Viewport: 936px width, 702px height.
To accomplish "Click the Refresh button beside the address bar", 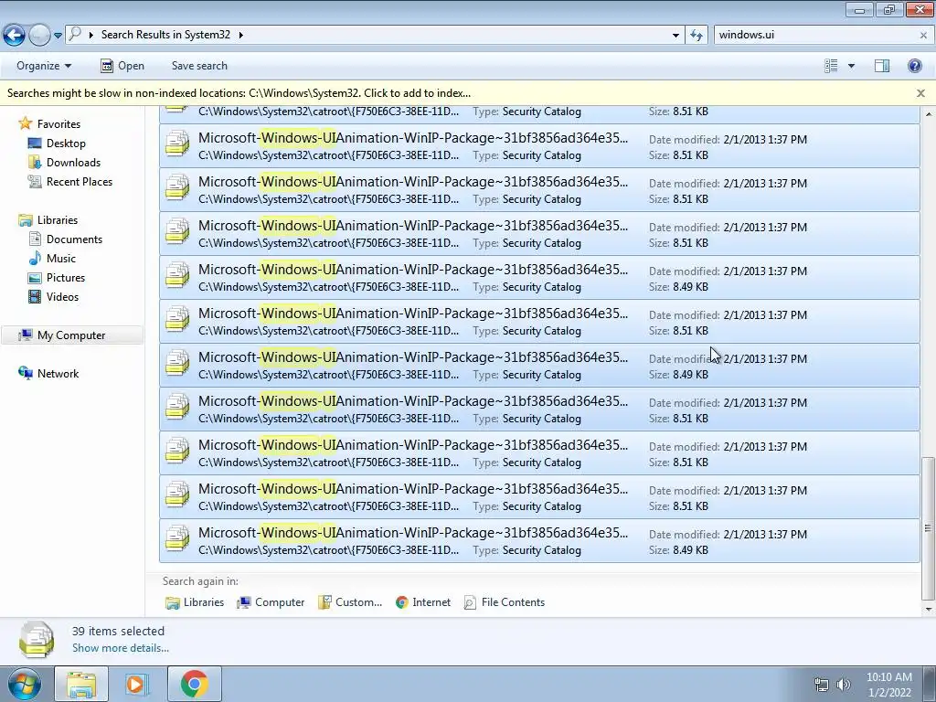I will (696, 36).
